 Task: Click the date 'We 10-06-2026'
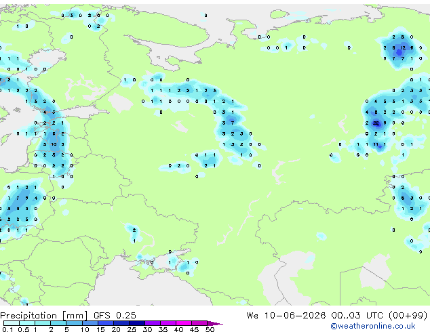[286, 316]
